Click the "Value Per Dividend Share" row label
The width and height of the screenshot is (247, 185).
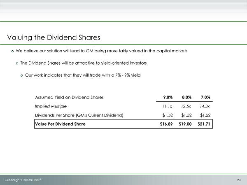pyautogui.click(x=60, y=124)
